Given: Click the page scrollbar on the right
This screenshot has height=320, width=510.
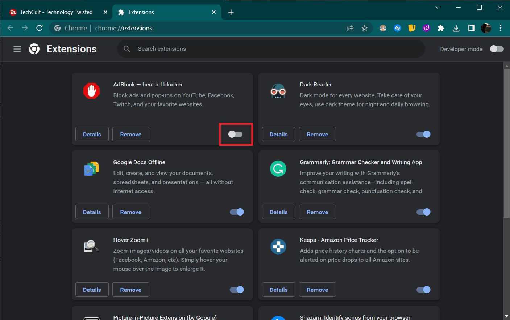Looking at the screenshot, I should coord(507,145).
